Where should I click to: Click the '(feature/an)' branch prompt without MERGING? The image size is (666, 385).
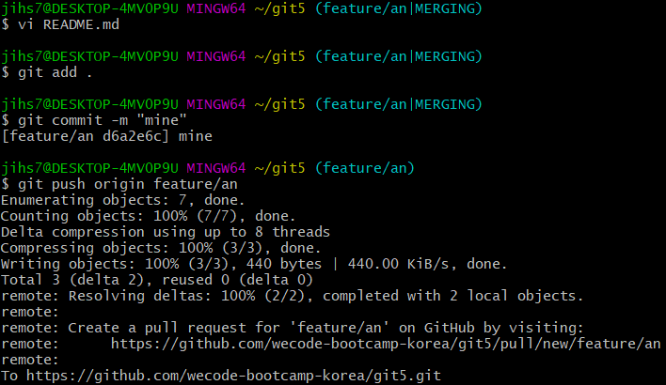click(x=364, y=168)
